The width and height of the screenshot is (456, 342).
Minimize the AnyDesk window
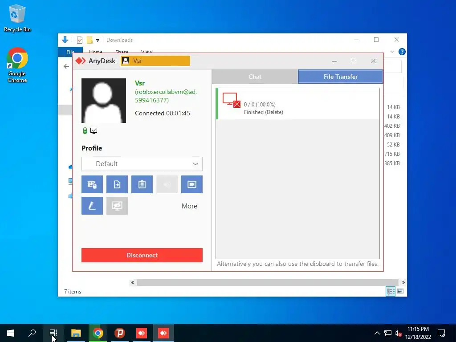pyautogui.click(x=334, y=61)
